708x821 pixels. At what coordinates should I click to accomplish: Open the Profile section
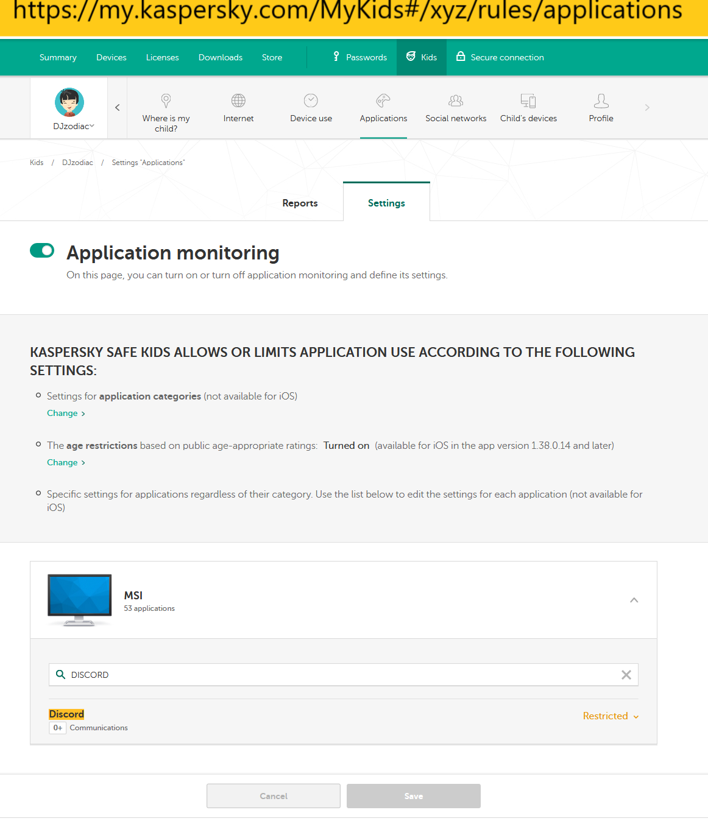[601, 108]
